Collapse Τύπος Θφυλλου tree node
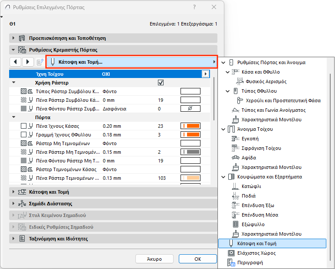 [x=227, y=91]
